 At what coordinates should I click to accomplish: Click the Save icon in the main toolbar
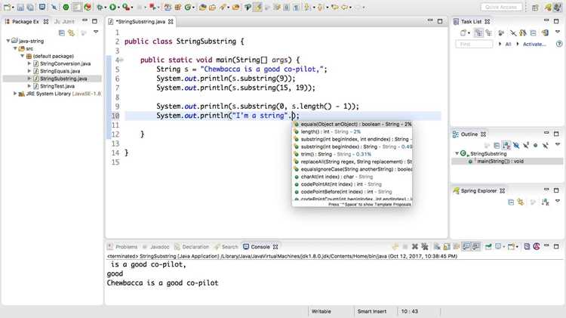(x=20, y=8)
